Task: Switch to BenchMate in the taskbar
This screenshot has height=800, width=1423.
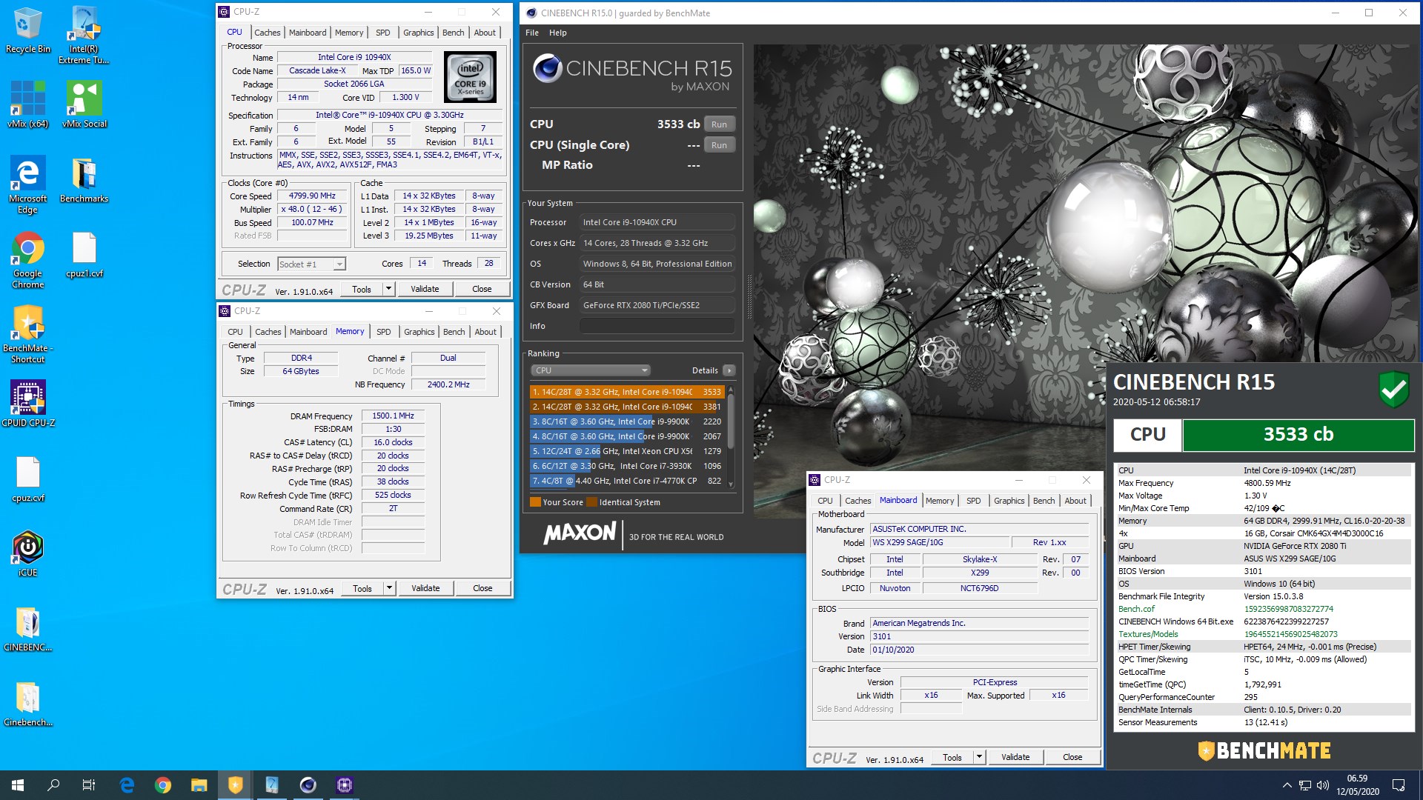Action: click(x=235, y=785)
